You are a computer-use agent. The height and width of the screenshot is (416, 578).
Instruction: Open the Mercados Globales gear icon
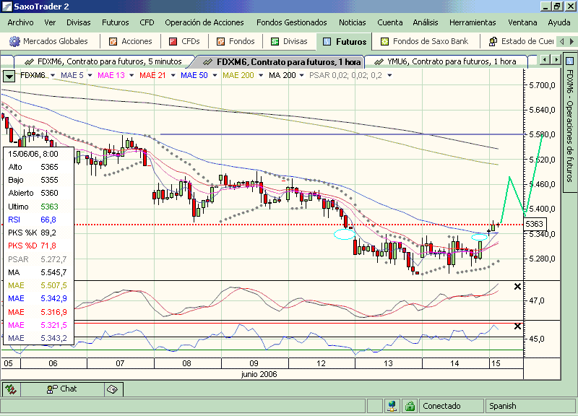tap(14, 41)
